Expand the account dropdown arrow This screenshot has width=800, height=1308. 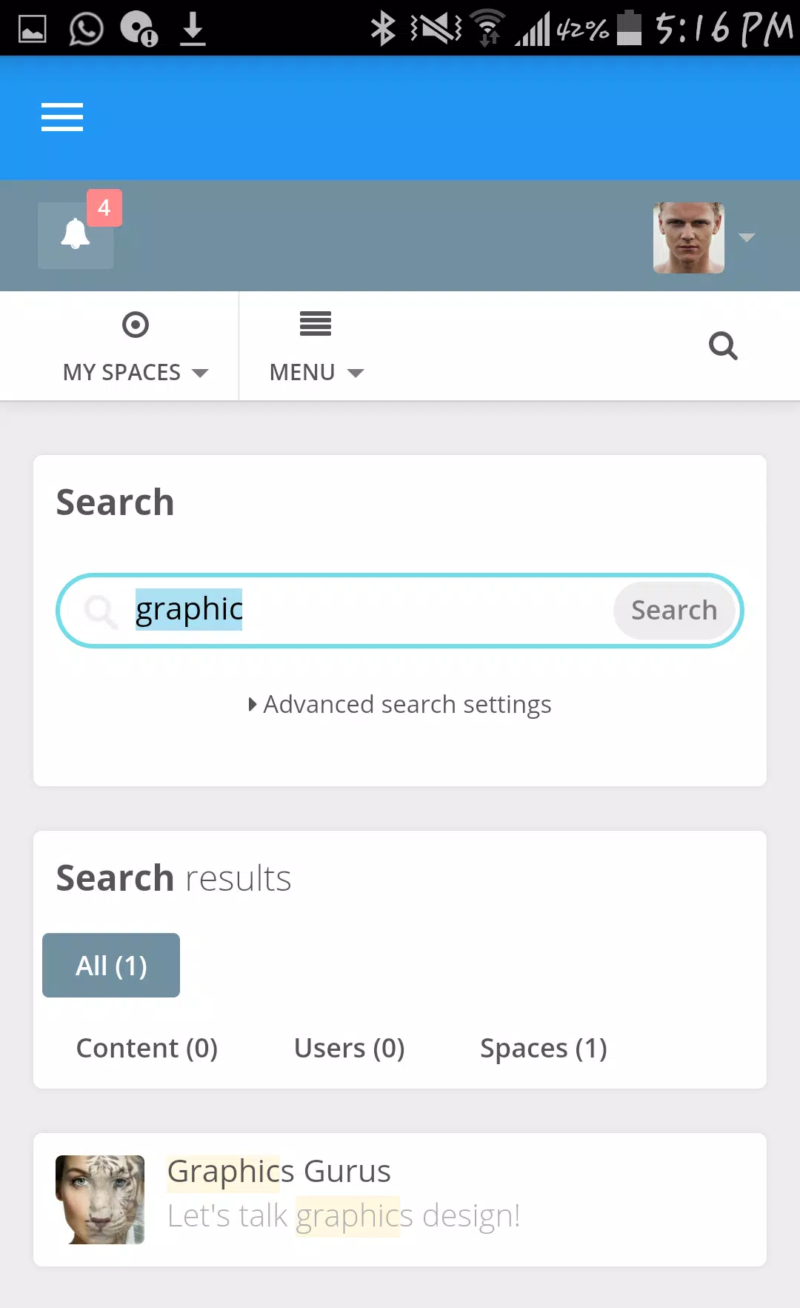click(x=747, y=238)
